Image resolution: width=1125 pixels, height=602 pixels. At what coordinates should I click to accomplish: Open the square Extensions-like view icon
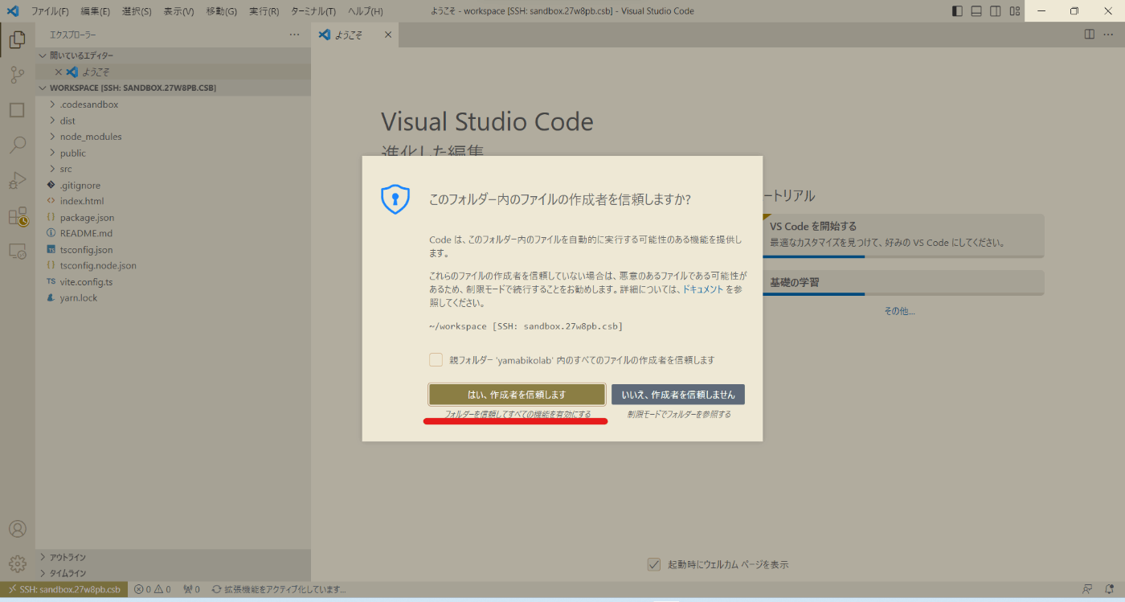pyautogui.click(x=17, y=110)
